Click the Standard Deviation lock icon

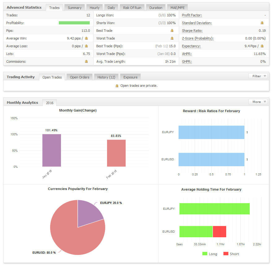coord(262,23)
